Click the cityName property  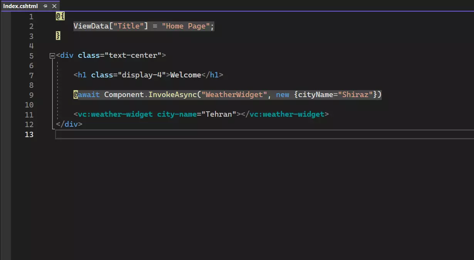[316, 95]
